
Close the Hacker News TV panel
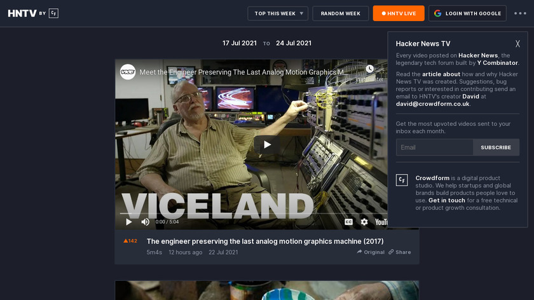point(517,44)
